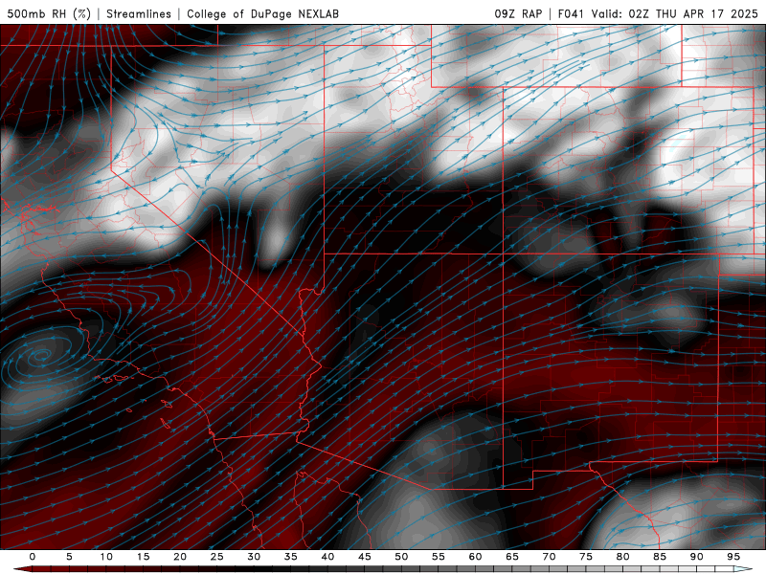Click the "0" label on the color scale
766x574 pixels.
coord(33,557)
